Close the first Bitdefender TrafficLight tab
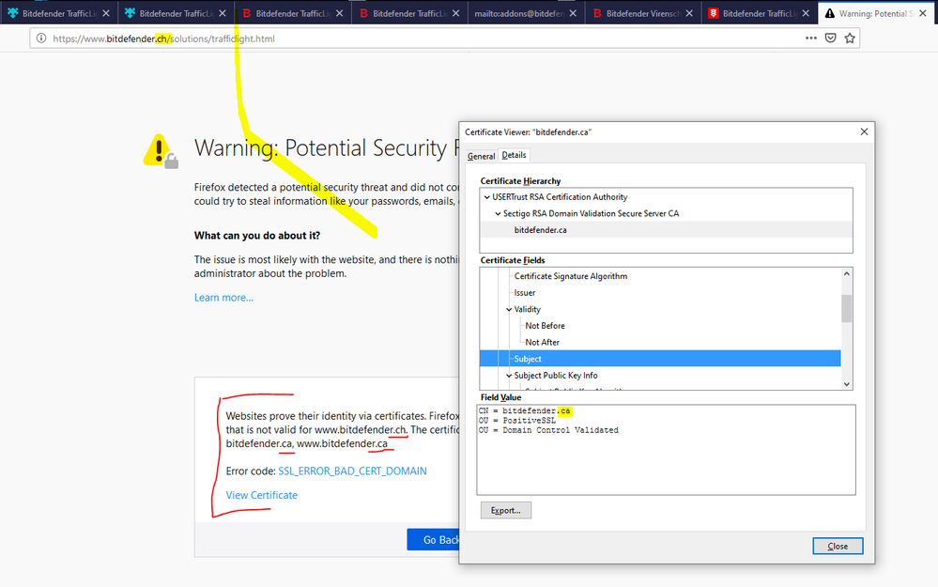938x587 pixels. [106, 13]
